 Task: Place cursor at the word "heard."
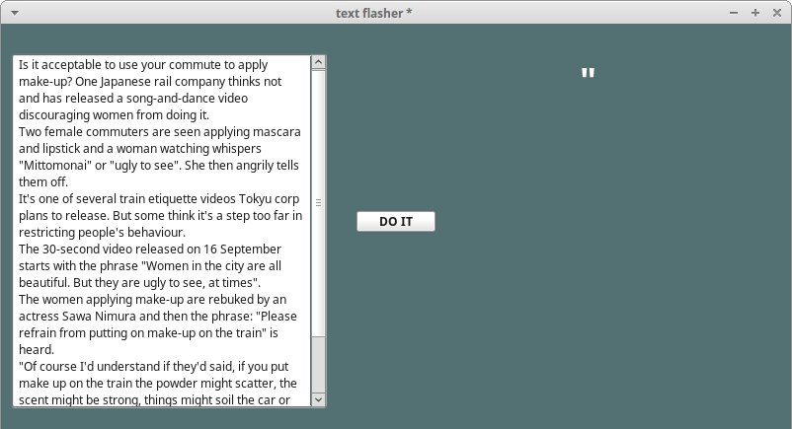(x=37, y=349)
